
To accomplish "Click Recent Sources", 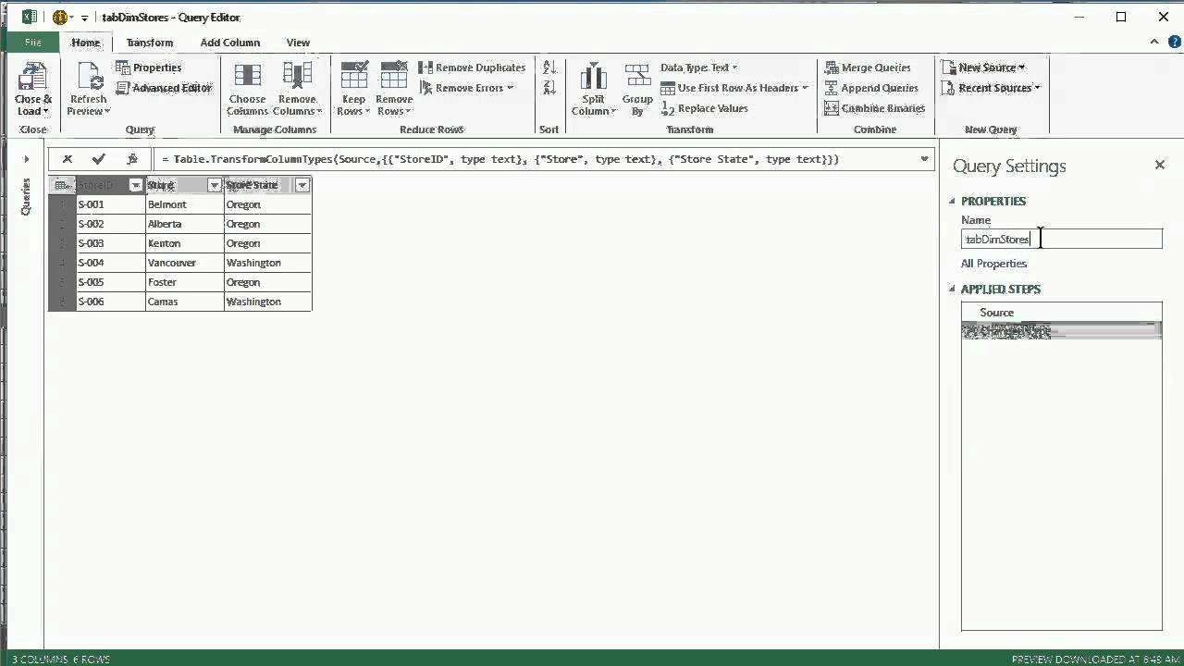I will tap(991, 88).
